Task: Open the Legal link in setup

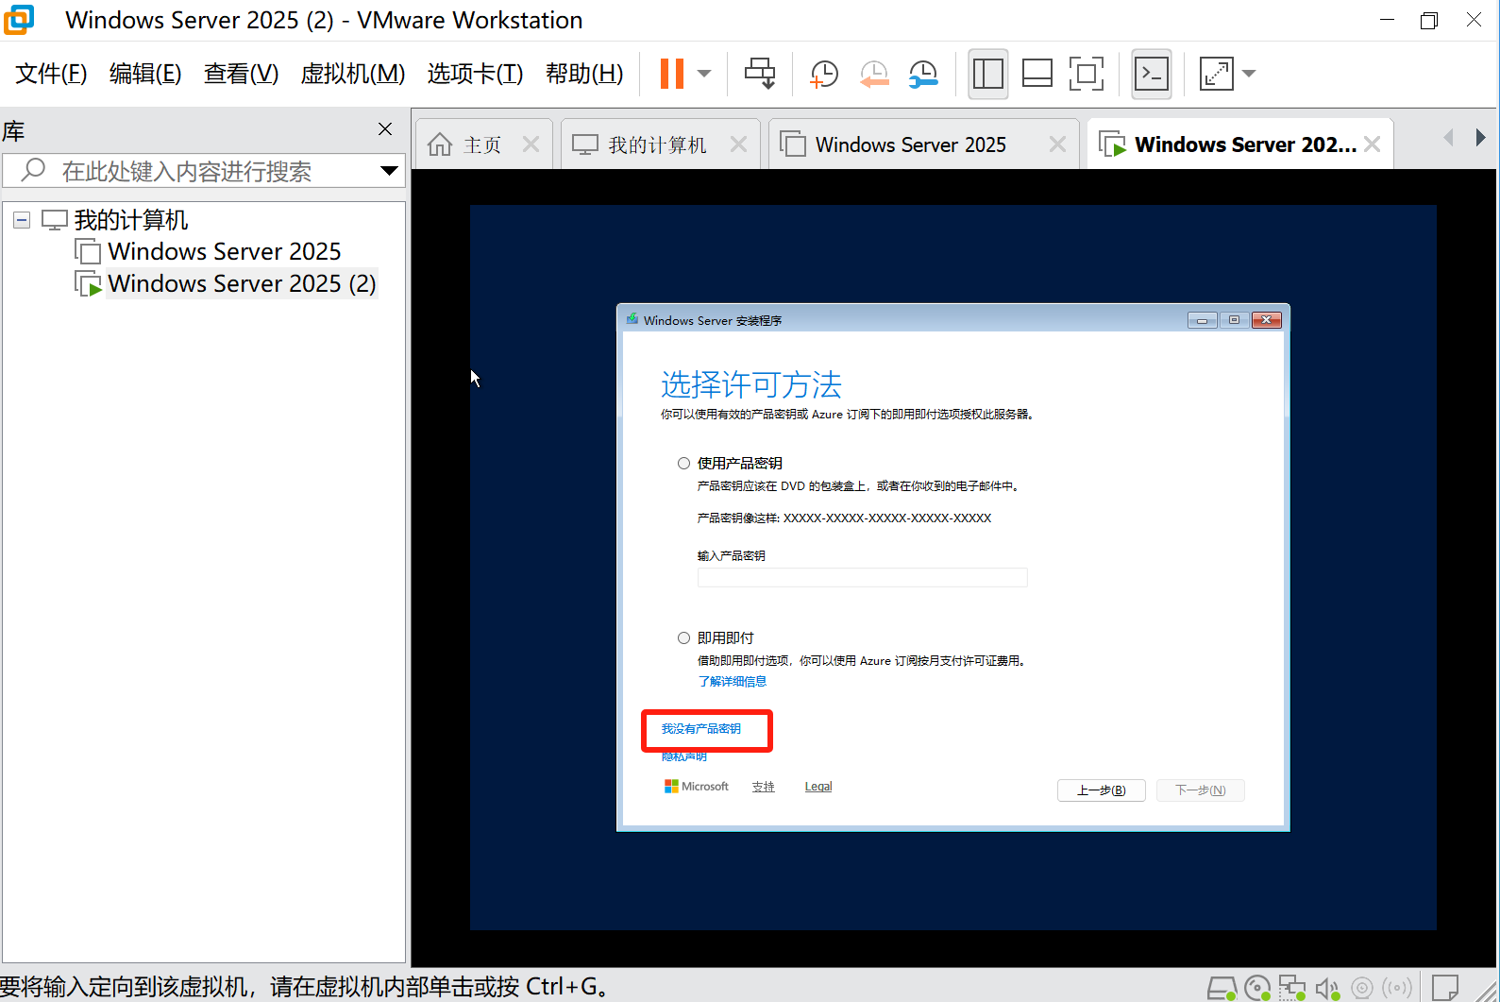Action: 817,786
